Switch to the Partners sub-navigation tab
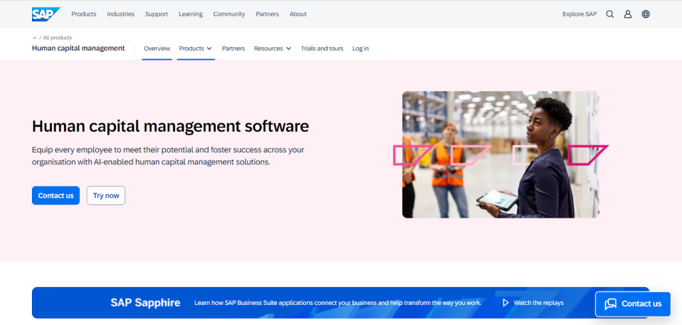682x325 pixels. pyautogui.click(x=233, y=49)
